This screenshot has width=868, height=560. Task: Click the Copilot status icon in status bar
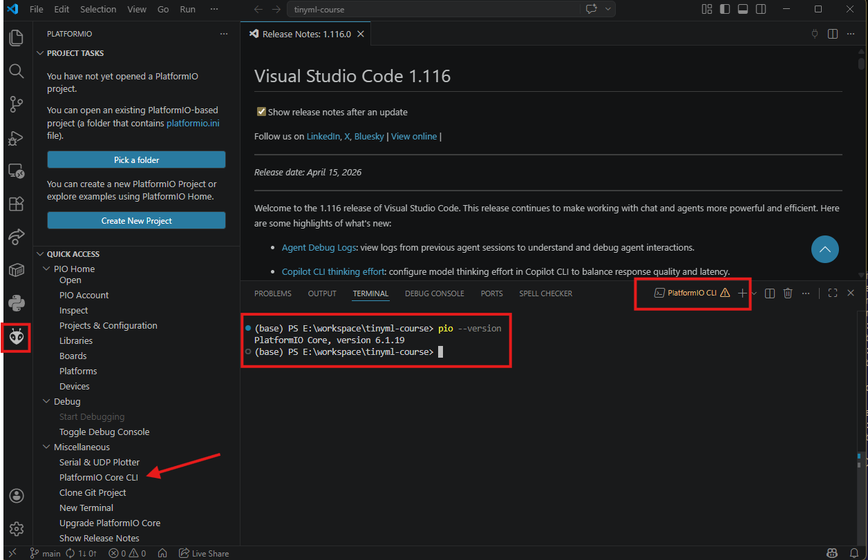tap(833, 553)
